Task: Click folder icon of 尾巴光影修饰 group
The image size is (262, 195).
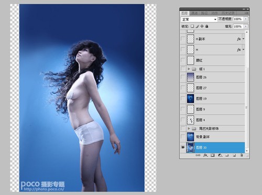Action: click(194, 128)
